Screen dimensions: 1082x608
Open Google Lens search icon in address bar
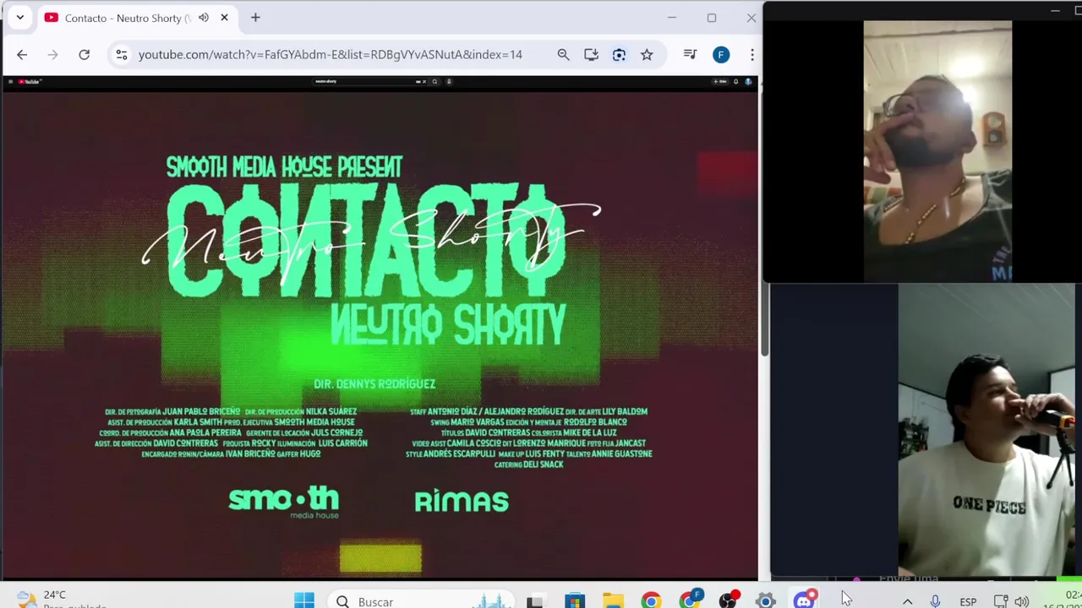pyautogui.click(x=619, y=54)
